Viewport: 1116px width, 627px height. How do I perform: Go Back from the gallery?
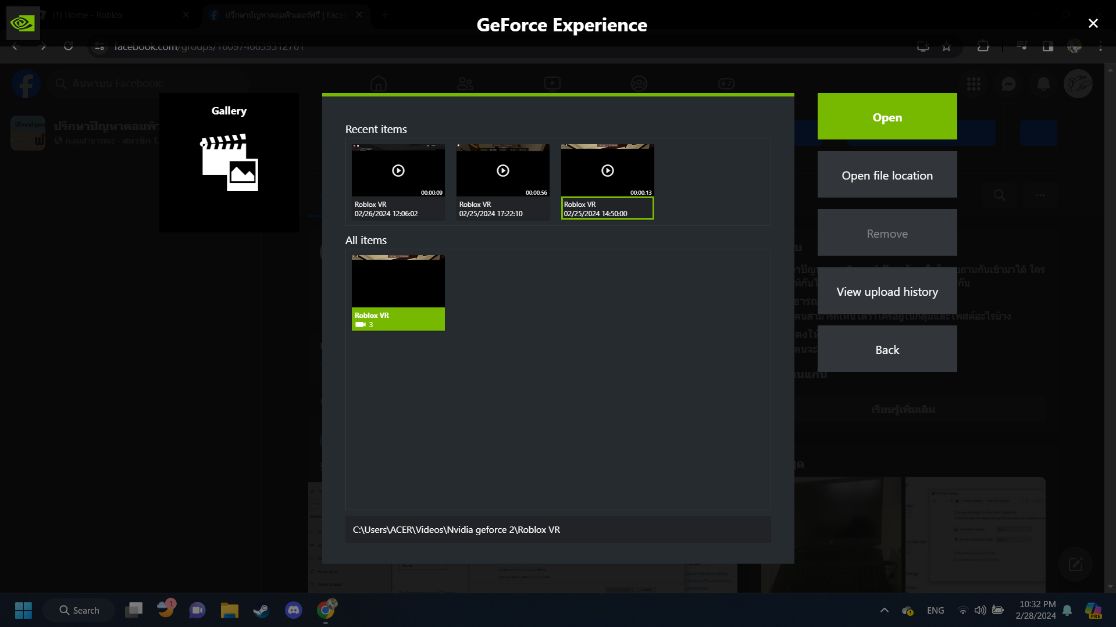(x=887, y=349)
